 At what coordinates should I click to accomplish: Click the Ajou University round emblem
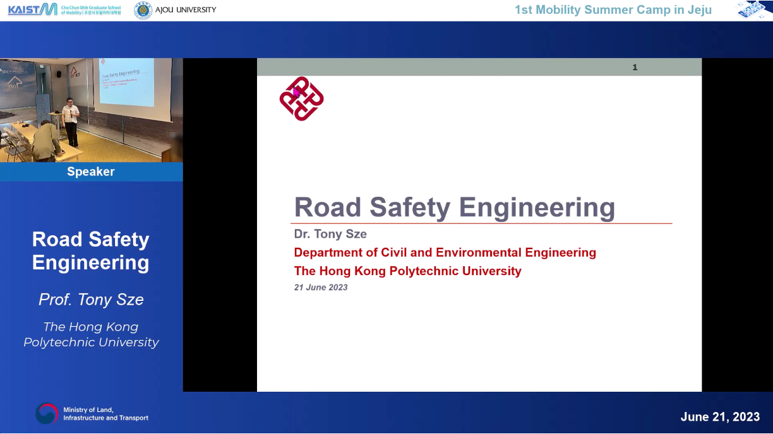point(143,10)
